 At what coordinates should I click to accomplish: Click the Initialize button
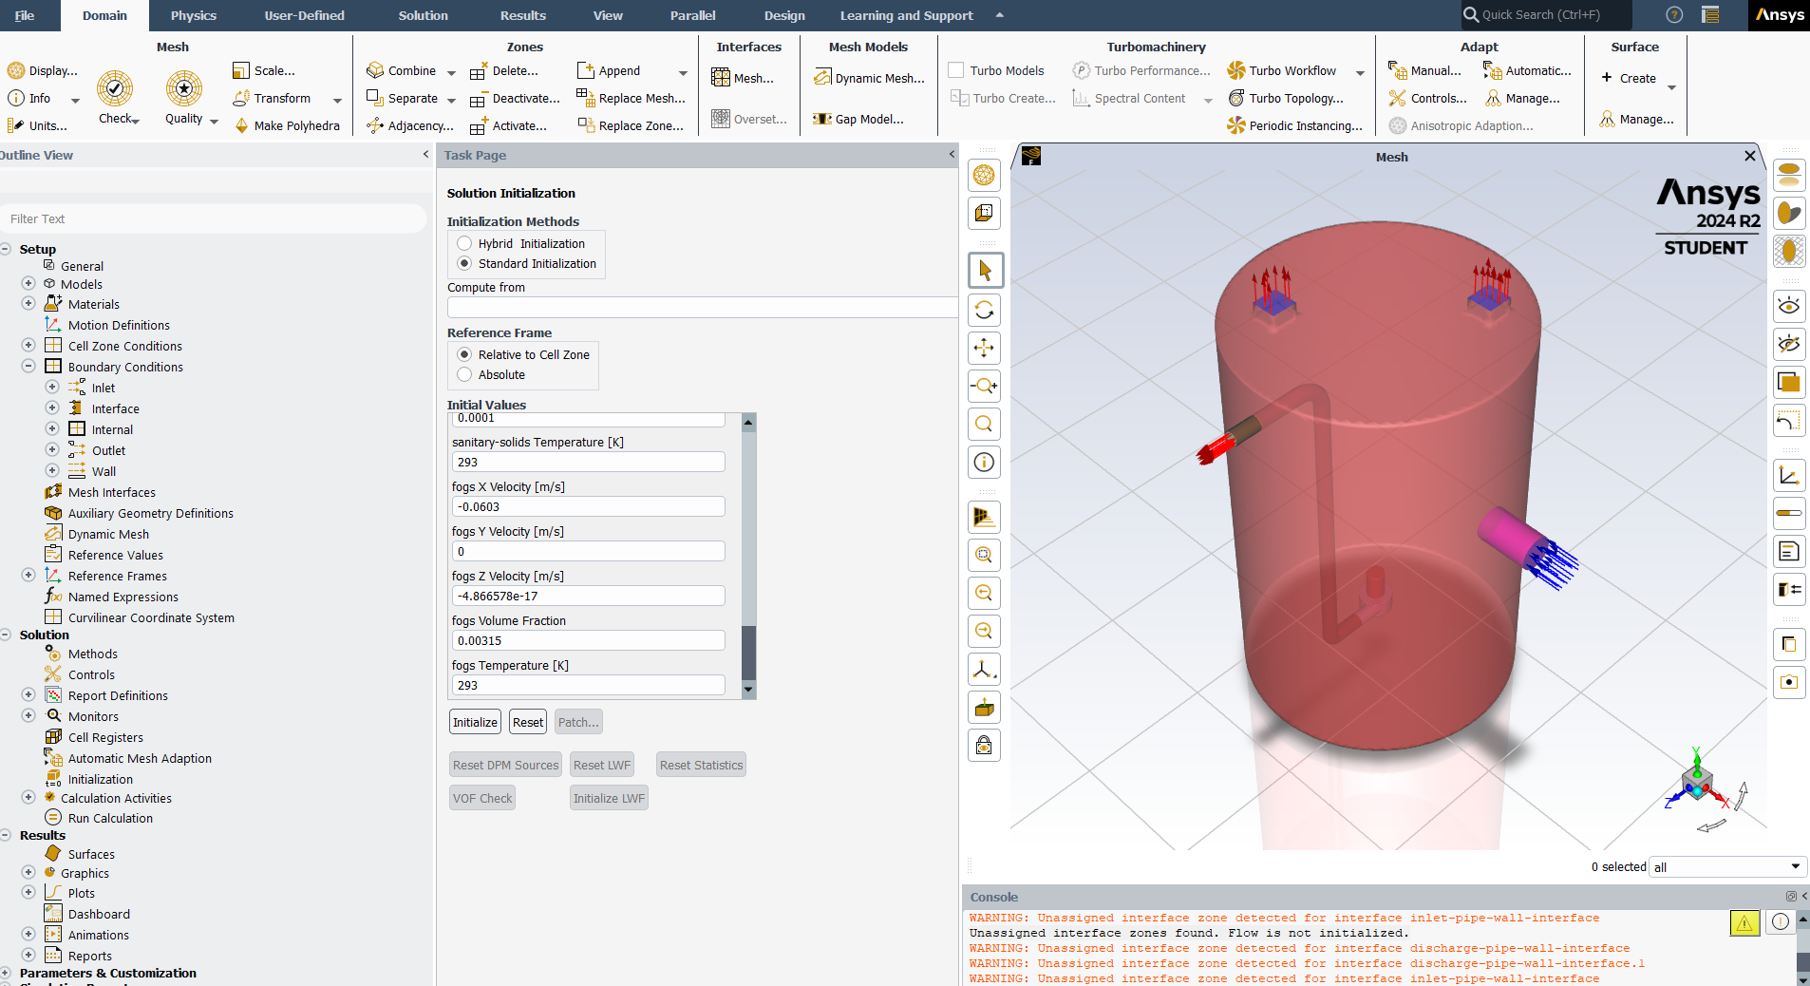click(475, 722)
